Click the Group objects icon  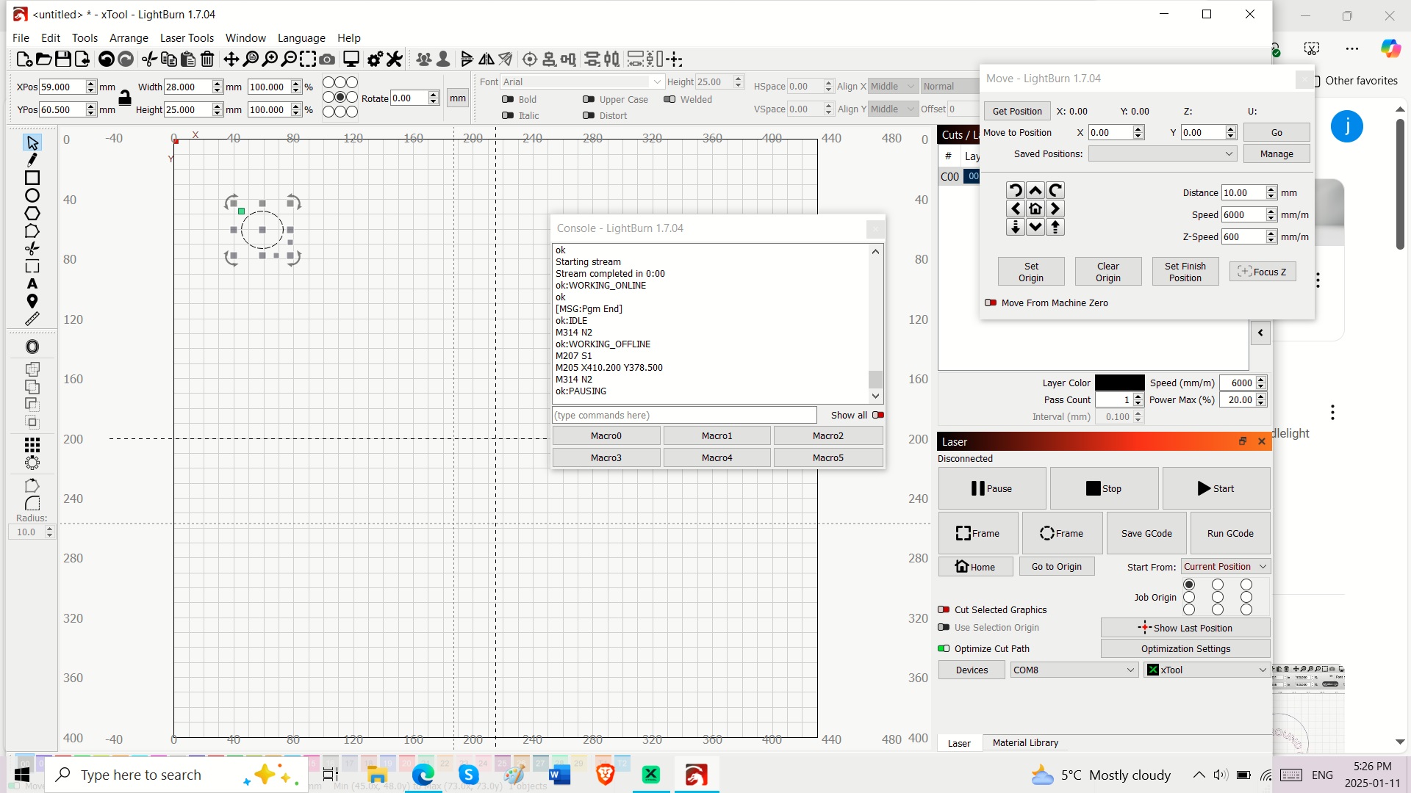[423, 59]
